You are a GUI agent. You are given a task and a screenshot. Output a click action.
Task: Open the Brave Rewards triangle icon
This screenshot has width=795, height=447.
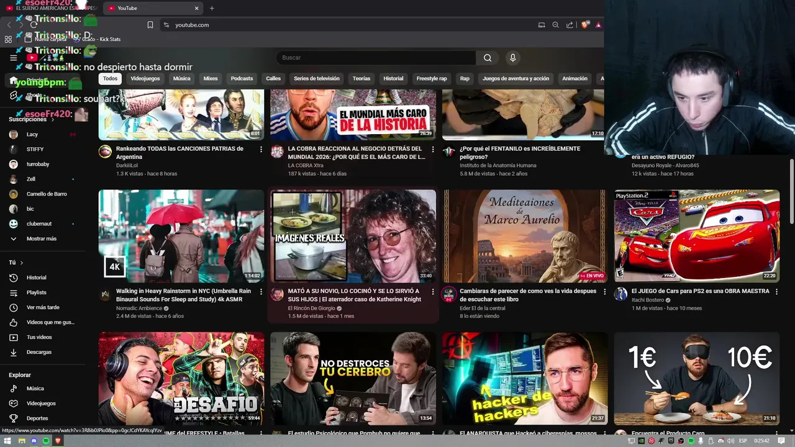tap(598, 25)
